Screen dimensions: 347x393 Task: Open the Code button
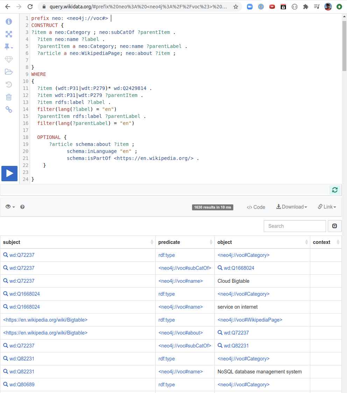(256, 207)
